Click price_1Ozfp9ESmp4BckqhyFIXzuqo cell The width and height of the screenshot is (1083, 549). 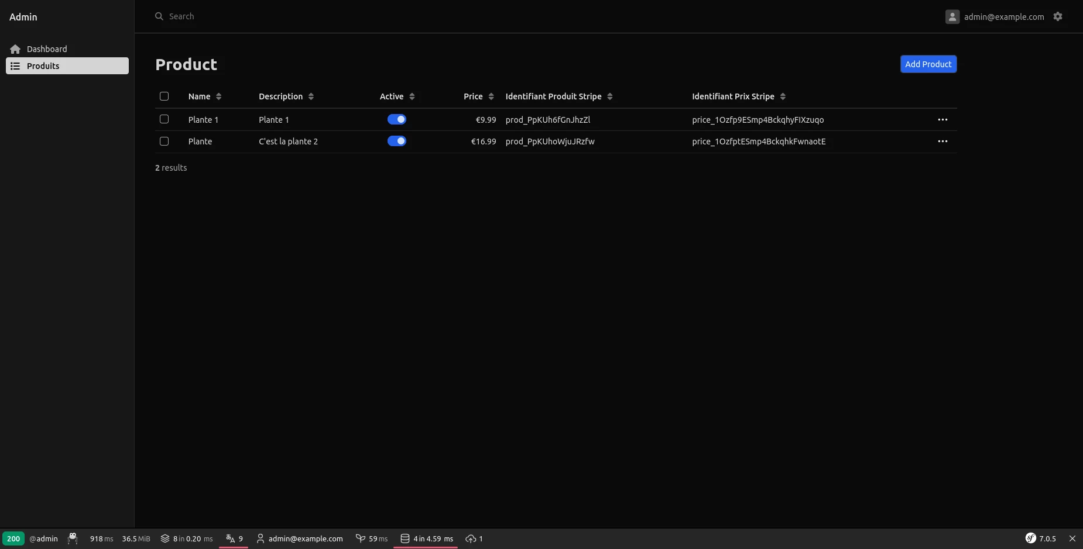[758, 120]
